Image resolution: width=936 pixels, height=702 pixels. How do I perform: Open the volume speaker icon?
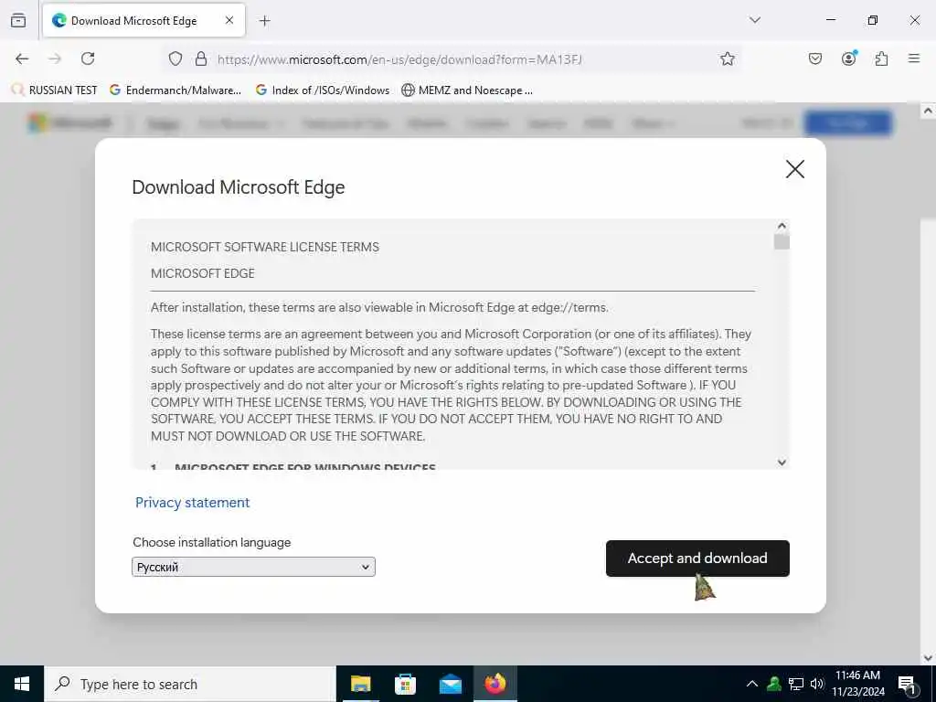816,684
